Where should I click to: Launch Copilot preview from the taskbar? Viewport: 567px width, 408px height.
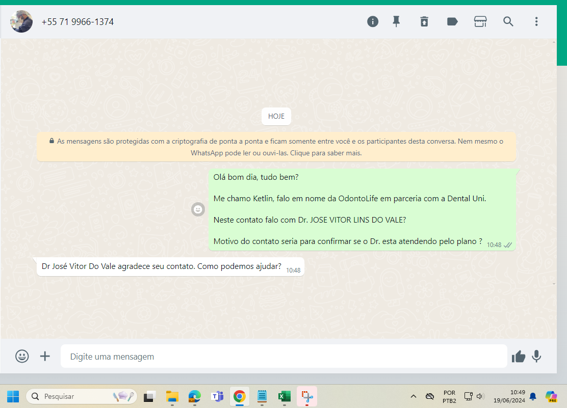click(x=551, y=396)
